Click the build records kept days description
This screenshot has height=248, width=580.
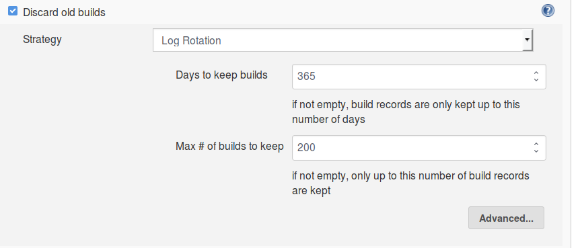(x=406, y=112)
